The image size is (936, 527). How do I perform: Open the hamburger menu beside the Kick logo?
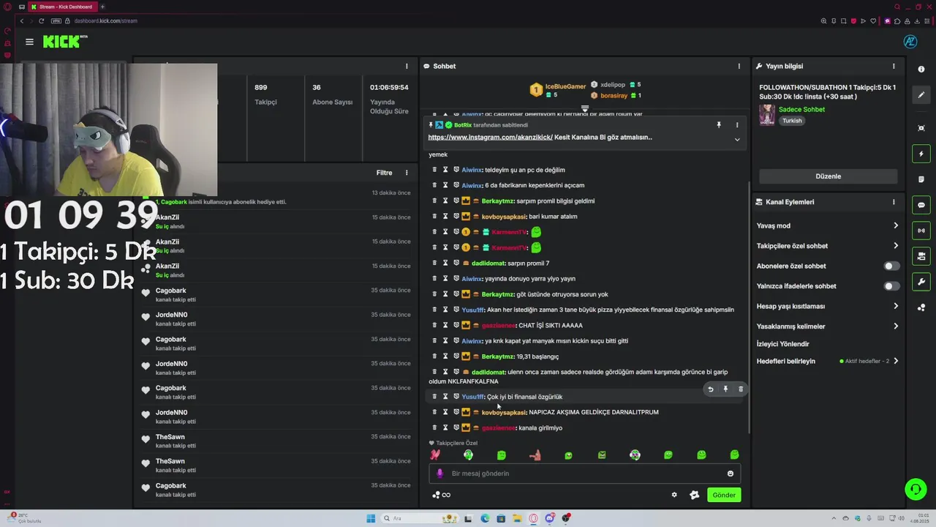[x=29, y=42]
